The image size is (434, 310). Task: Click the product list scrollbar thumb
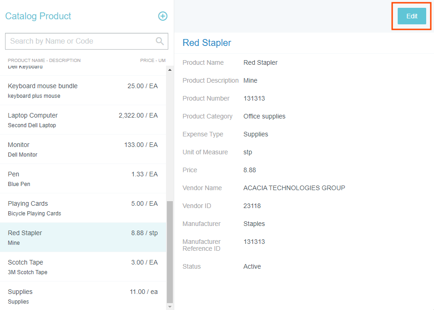point(170,252)
